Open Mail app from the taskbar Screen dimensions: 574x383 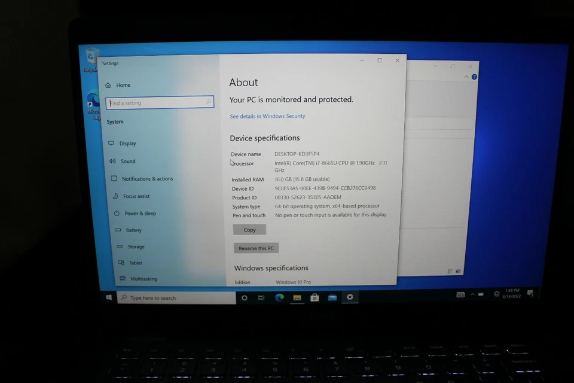click(x=332, y=297)
